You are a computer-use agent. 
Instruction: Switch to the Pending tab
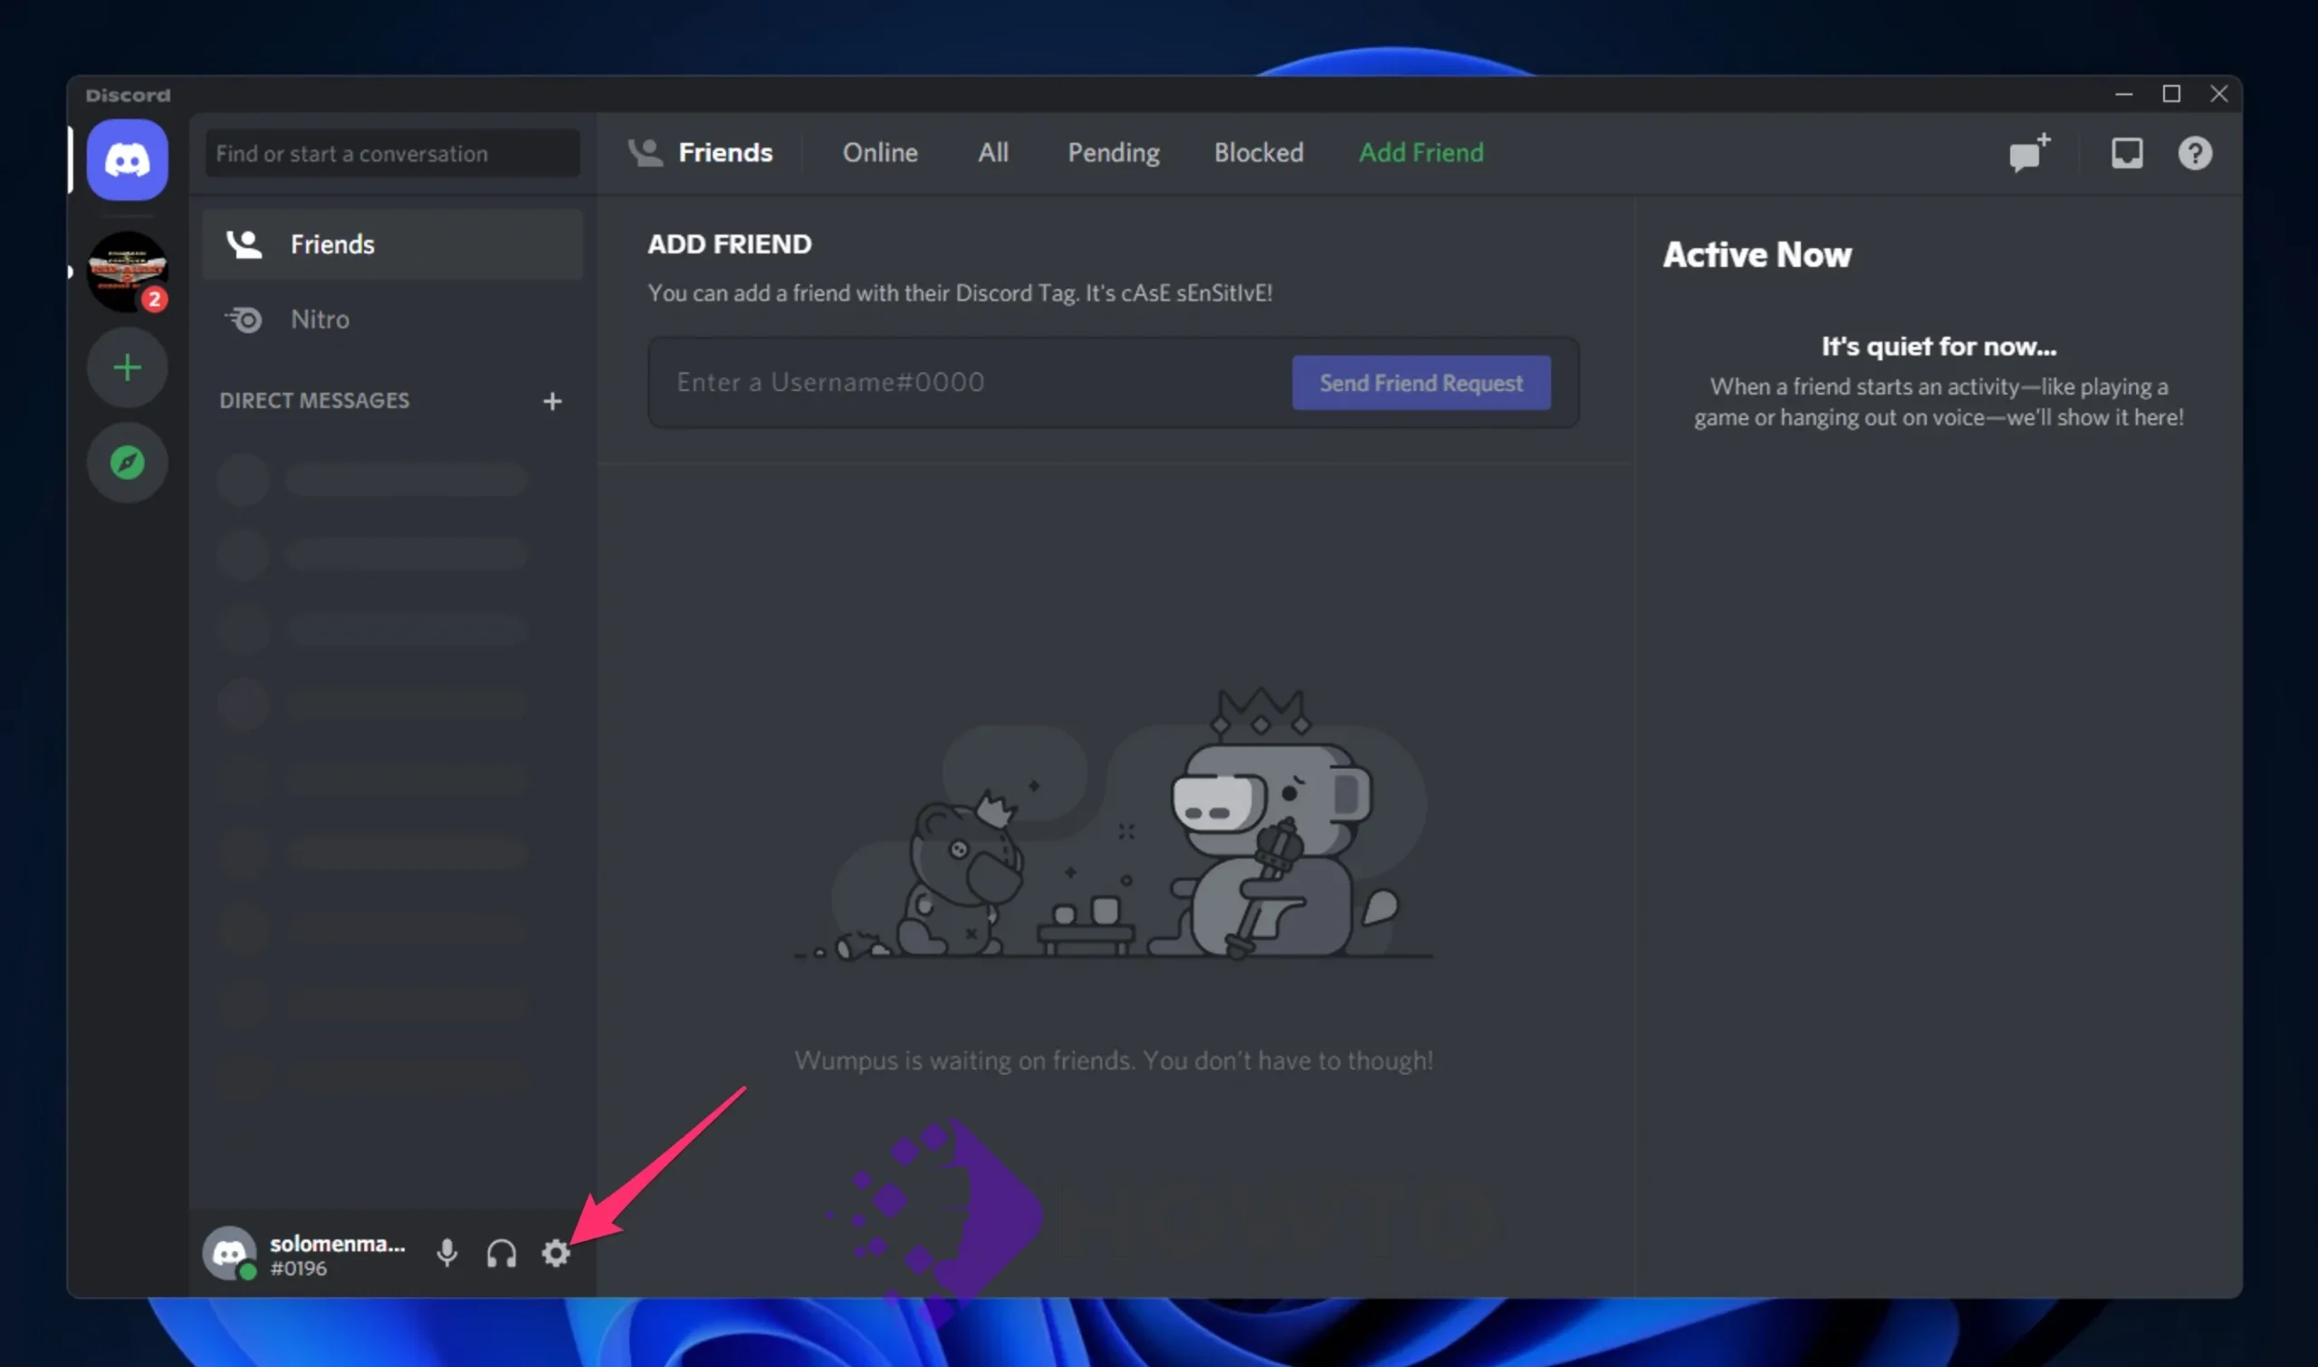point(1113,152)
